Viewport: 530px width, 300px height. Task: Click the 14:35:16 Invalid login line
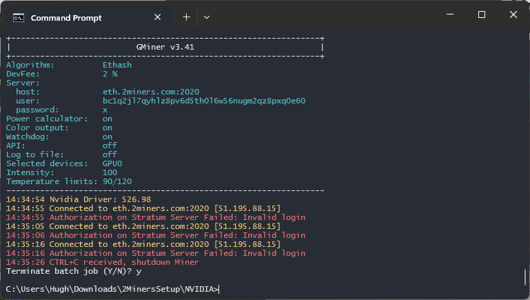(156, 253)
